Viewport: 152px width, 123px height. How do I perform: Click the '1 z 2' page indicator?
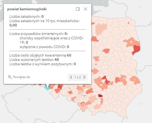pyautogui.click(x=78, y=77)
